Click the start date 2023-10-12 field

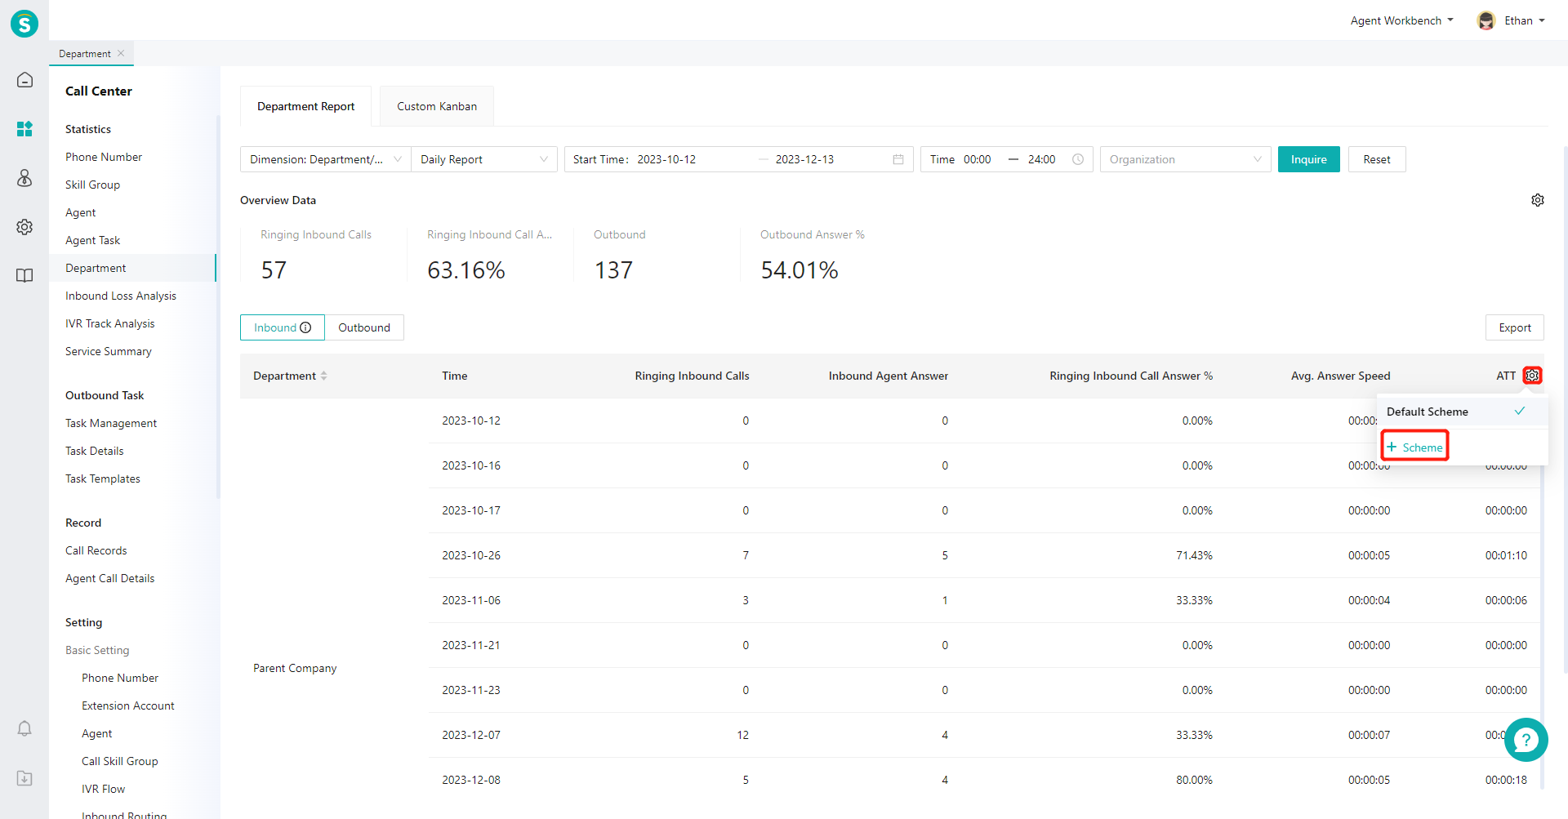667,159
